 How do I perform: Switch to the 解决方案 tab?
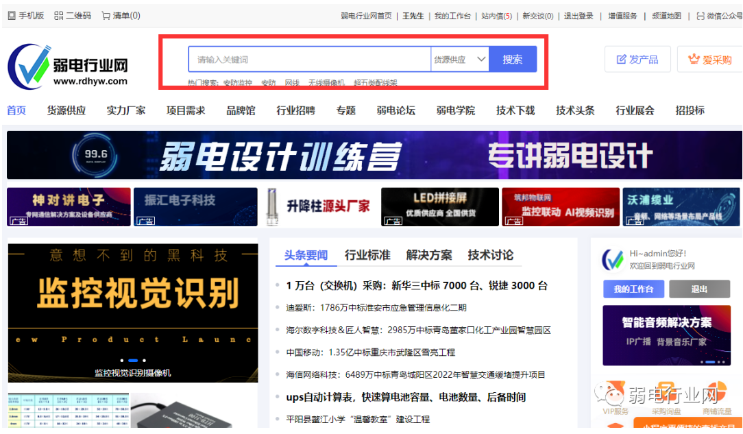(x=429, y=255)
